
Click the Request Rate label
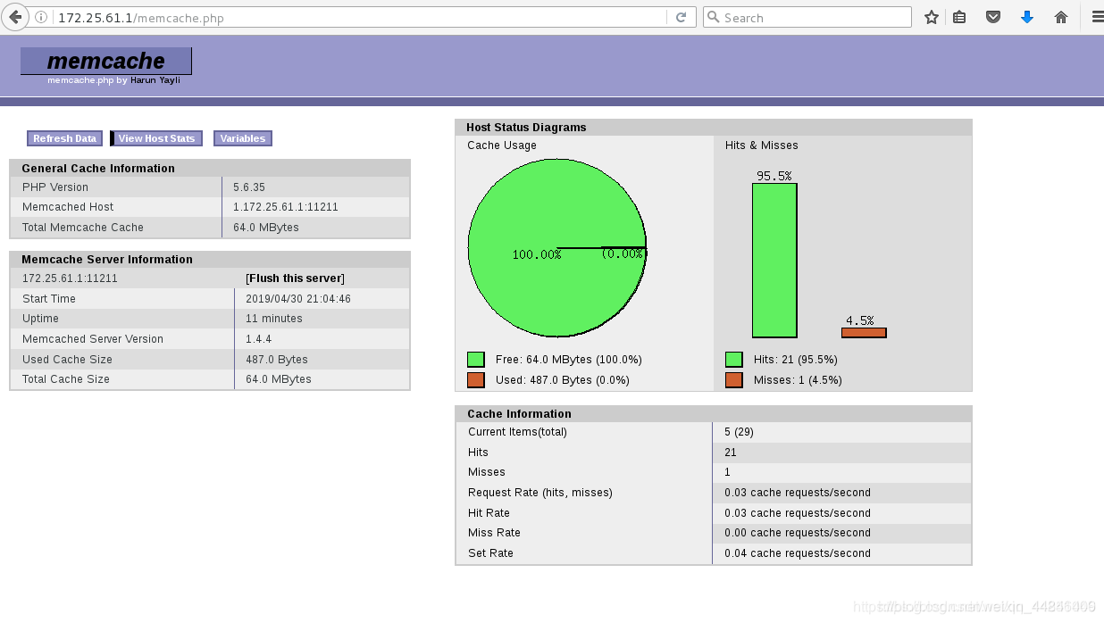(x=540, y=493)
